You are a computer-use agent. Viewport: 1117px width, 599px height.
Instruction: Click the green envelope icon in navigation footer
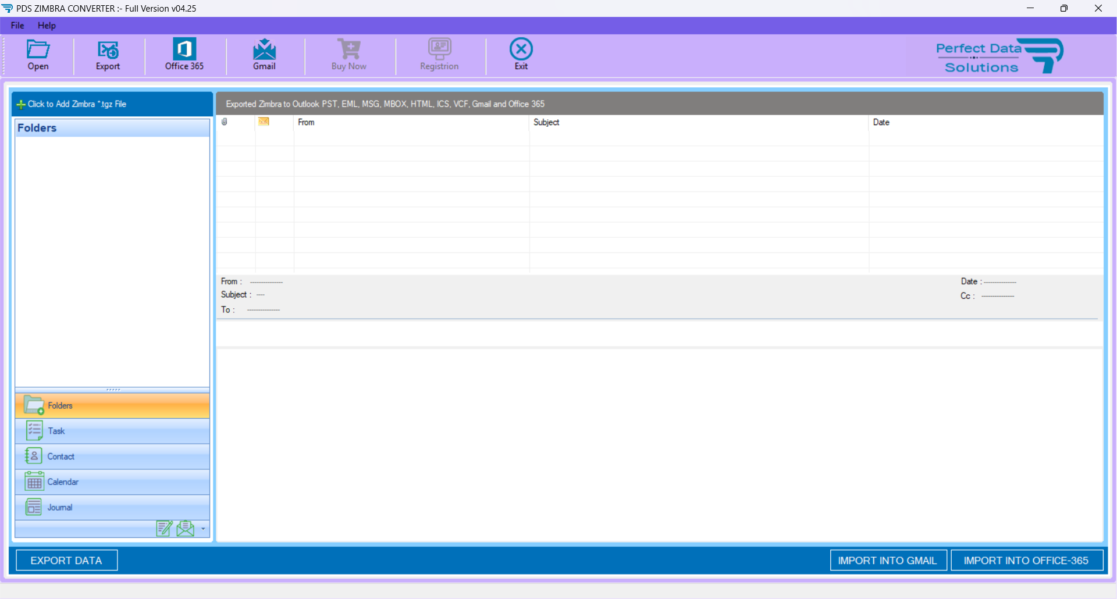click(x=186, y=529)
